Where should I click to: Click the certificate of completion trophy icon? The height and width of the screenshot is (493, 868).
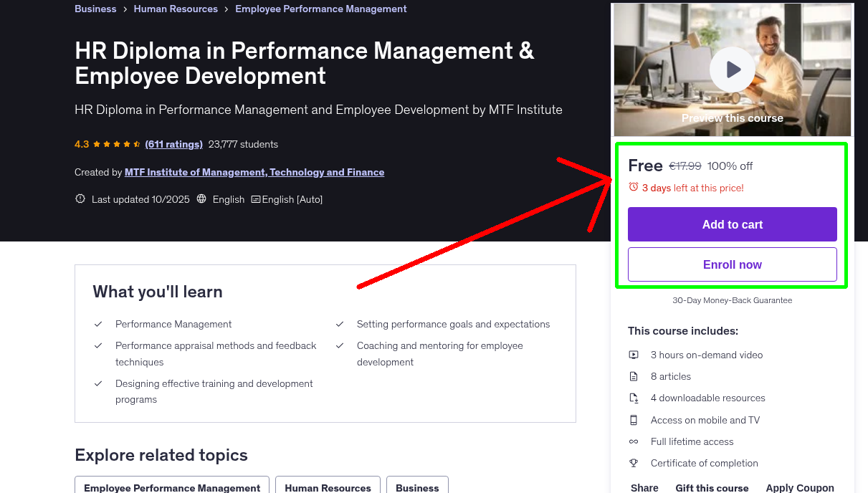(x=634, y=463)
